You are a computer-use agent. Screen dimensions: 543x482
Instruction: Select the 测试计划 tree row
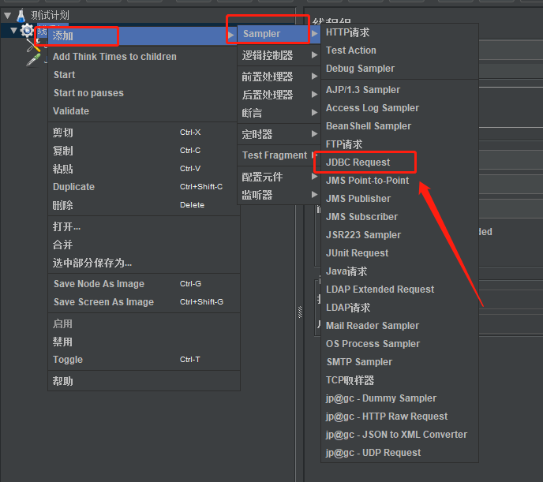coord(51,15)
